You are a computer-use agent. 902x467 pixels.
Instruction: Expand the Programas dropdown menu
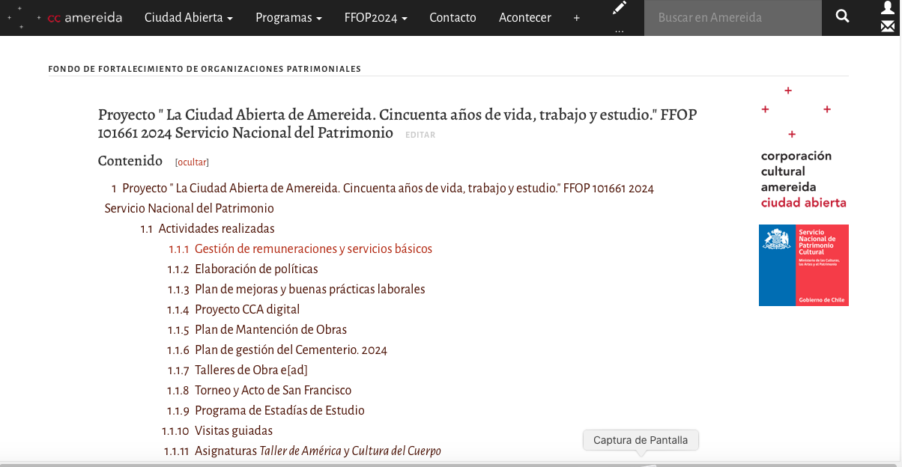(288, 18)
